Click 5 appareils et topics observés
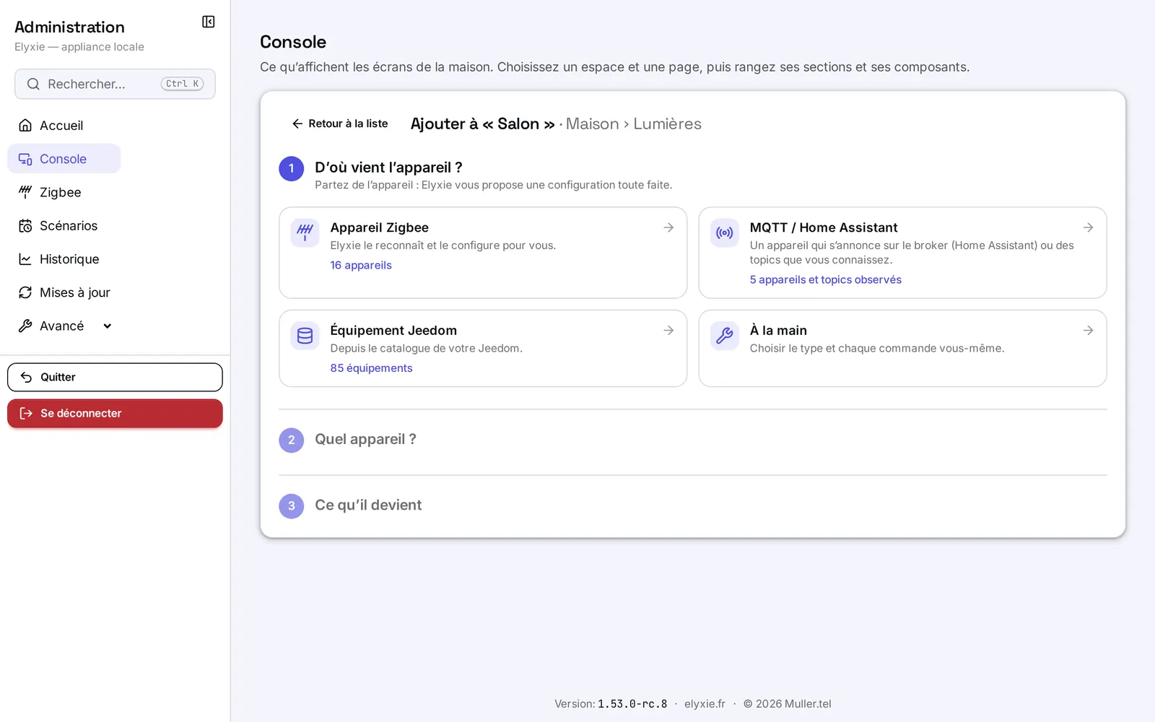Viewport: 1155px width, 722px height. [x=825, y=279]
